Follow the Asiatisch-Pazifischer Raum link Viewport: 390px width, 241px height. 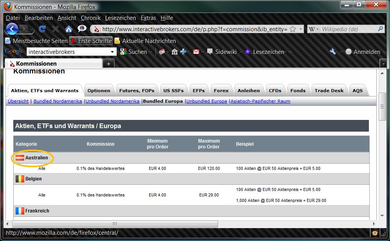[260, 101]
